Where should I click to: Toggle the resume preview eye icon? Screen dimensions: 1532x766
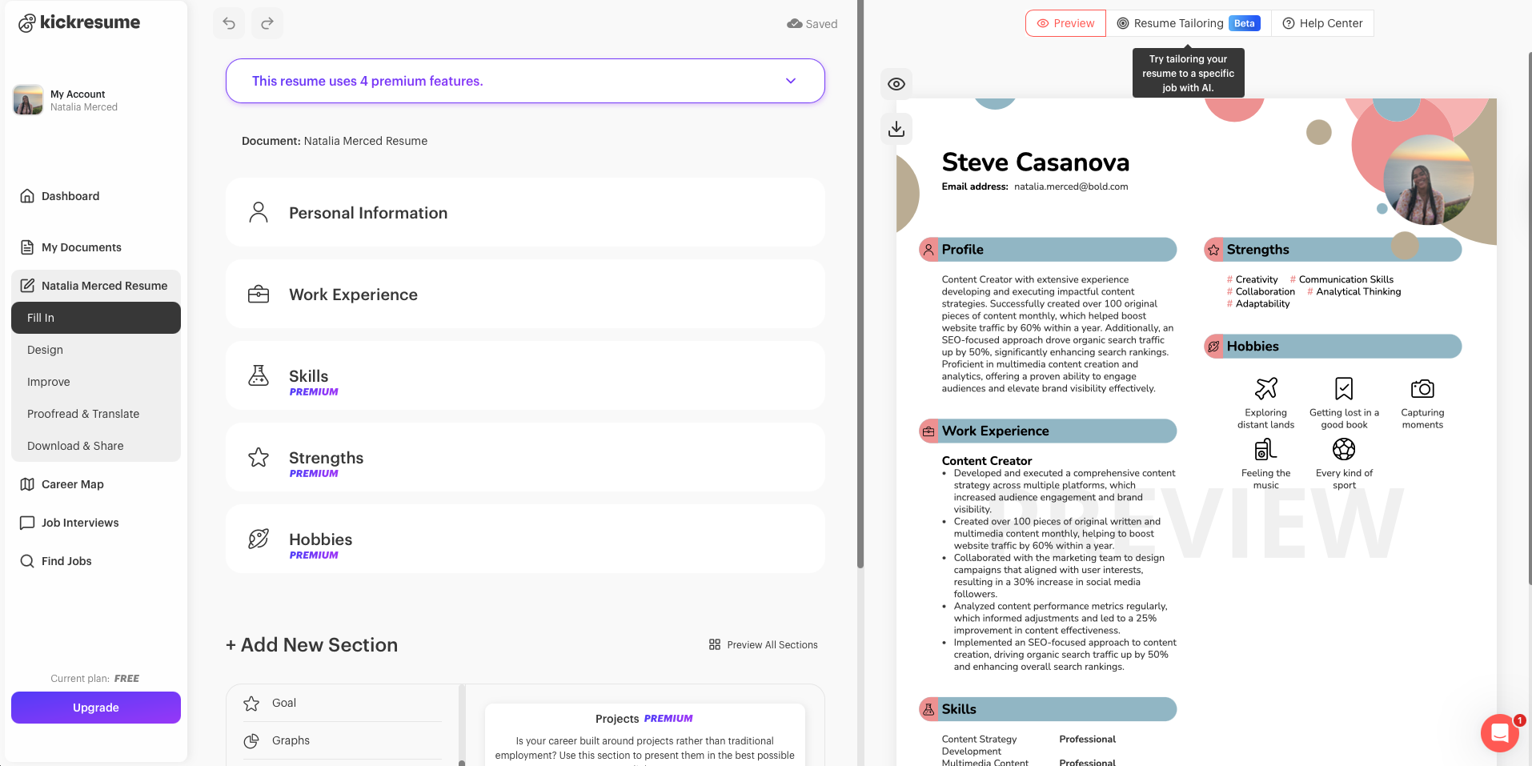click(x=896, y=82)
